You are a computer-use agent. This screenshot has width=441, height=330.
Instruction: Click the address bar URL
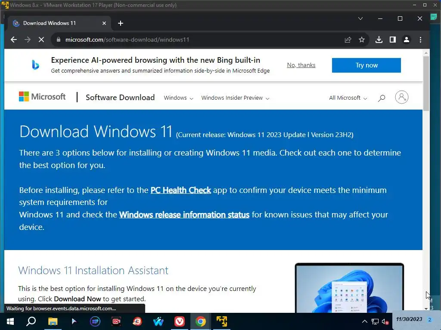click(127, 40)
